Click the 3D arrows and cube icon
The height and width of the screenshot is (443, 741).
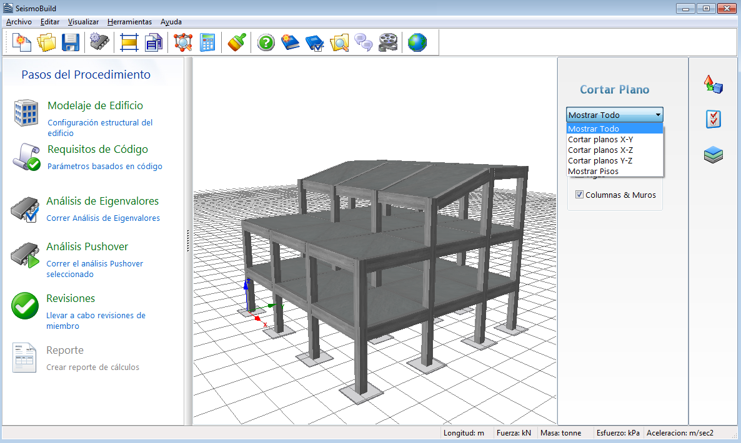click(714, 84)
